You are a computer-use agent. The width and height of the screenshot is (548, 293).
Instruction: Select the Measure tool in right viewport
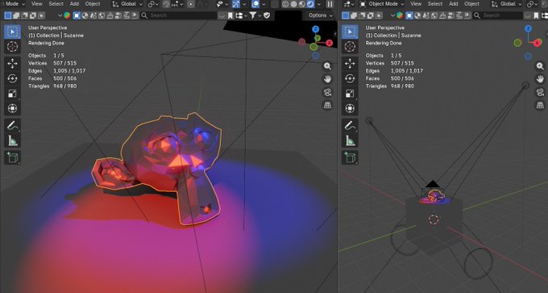click(x=350, y=140)
